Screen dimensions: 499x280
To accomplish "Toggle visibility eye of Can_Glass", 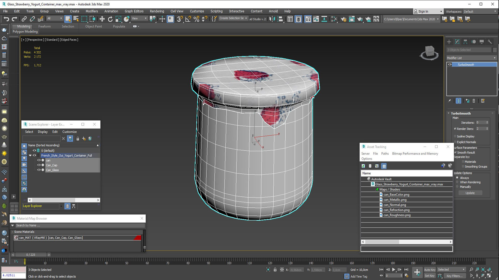I will pyautogui.click(x=39, y=170).
